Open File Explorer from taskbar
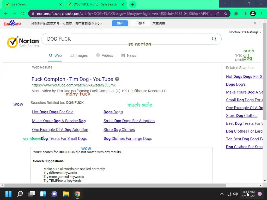The width and height of the screenshot is (267, 200). click(66, 194)
